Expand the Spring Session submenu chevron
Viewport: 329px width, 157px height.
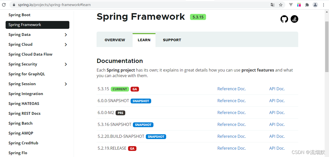[66, 84]
